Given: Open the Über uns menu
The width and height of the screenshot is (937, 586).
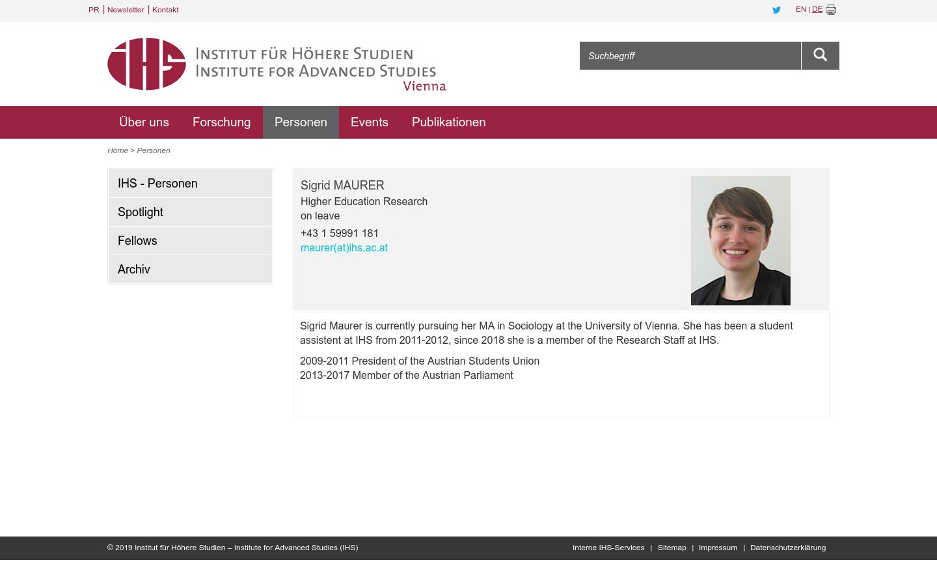Looking at the screenshot, I should pos(144,122).
